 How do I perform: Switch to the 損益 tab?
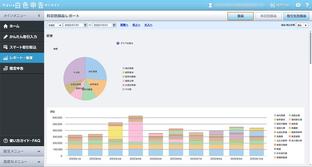click(x=241, y=16)
